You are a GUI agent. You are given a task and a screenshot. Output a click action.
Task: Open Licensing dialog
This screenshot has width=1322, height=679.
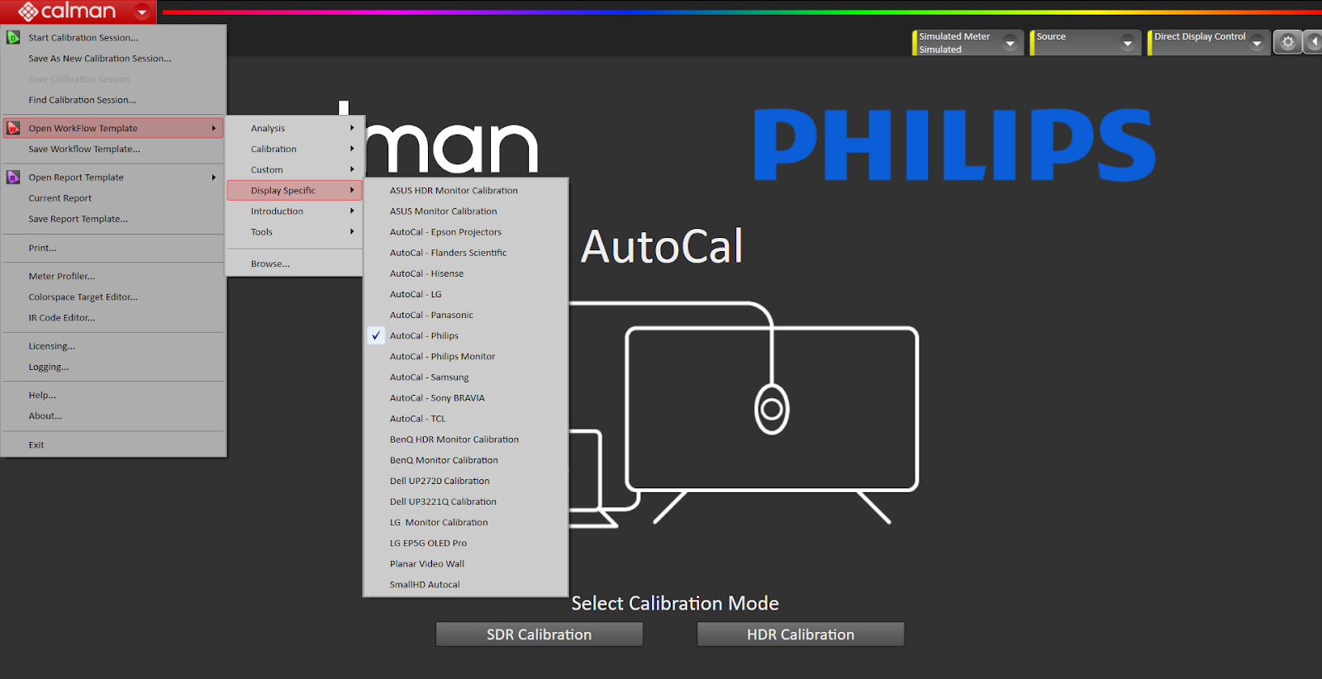113,346
